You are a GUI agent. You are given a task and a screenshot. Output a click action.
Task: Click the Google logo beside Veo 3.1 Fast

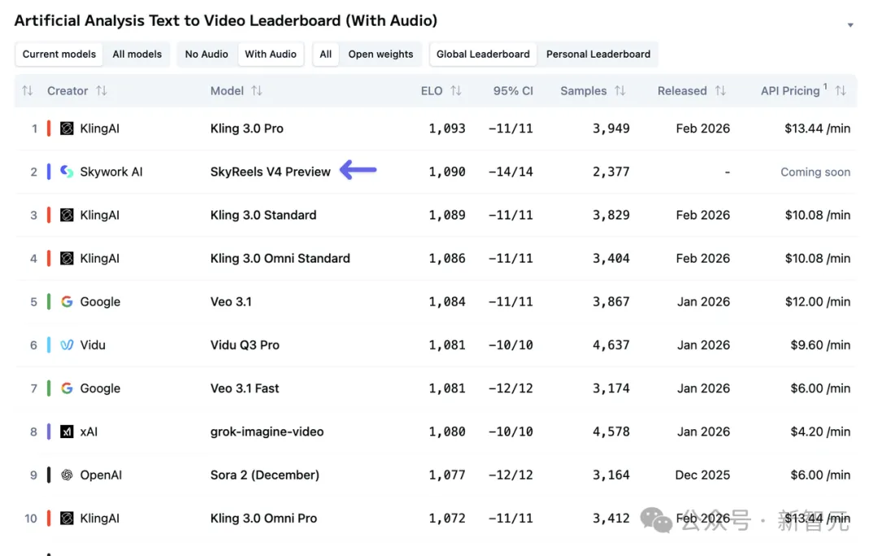click(x=67, y=389)
